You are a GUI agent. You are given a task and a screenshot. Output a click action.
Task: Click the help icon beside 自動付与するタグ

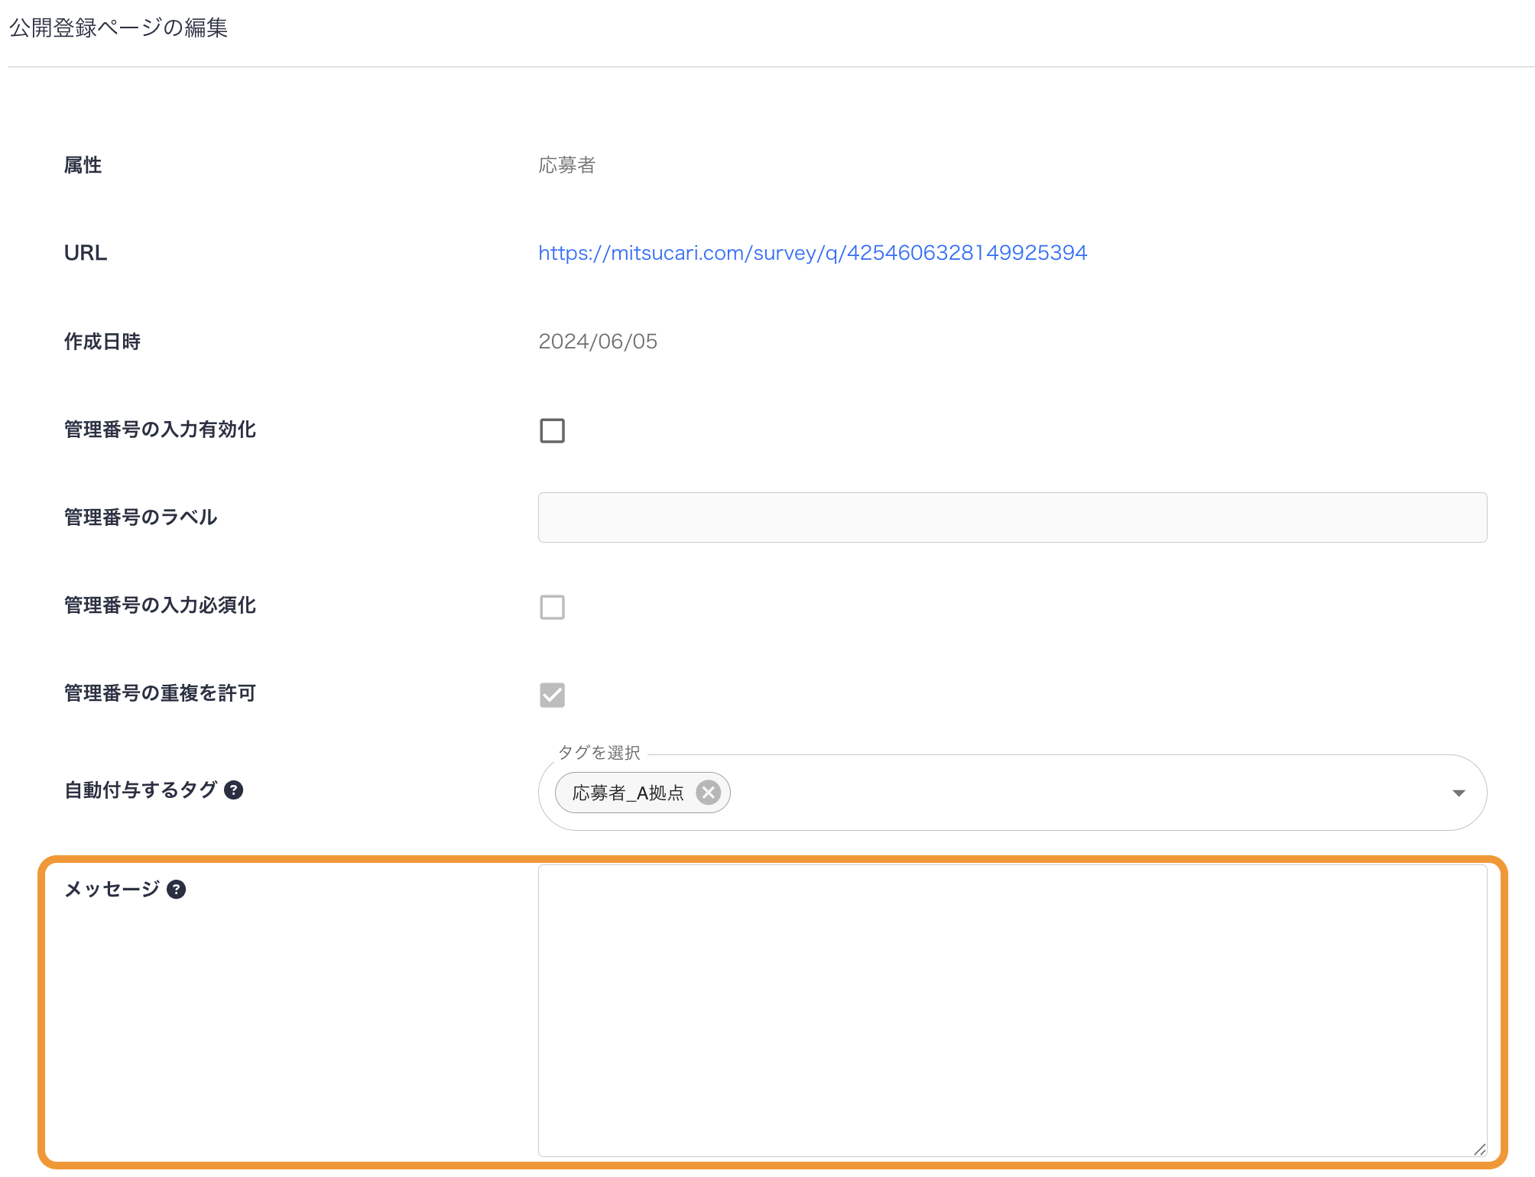coord(234,790)
